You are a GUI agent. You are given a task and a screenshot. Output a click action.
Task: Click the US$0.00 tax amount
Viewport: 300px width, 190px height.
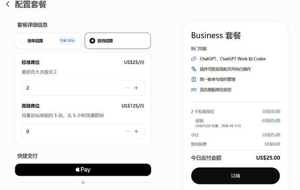[272, 144]
